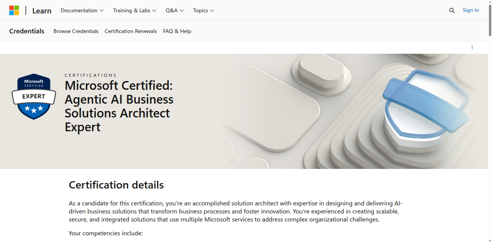Click the certification title heading text
The image size is (492, 243).
pyautogui.click(x=119, y=106)
